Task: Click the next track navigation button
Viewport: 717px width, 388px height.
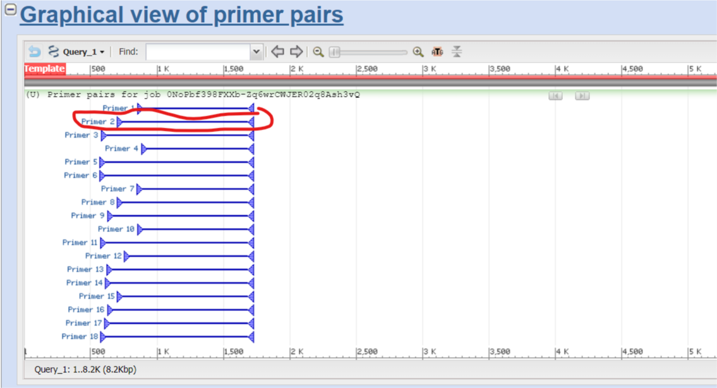Action: click(582, 95)
